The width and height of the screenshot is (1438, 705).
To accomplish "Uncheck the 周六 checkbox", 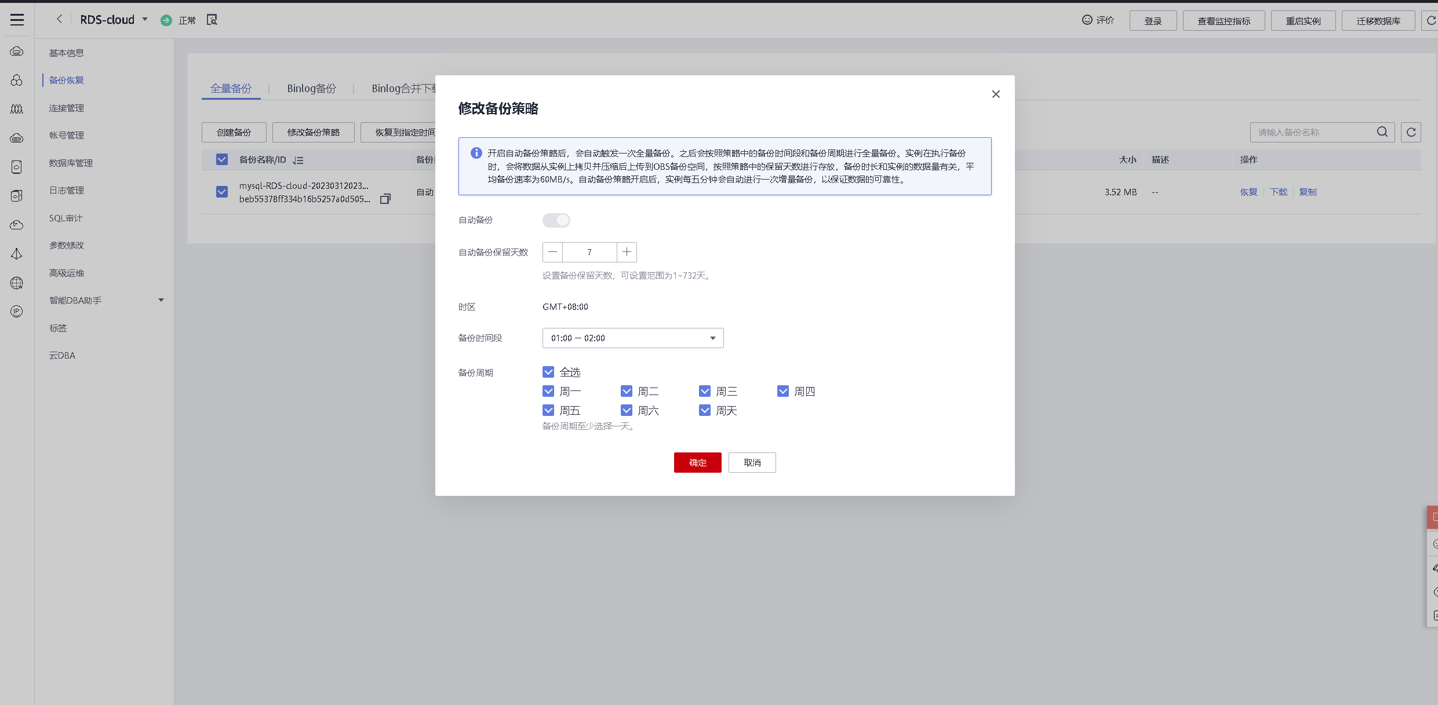I will (x=627, y=410).
